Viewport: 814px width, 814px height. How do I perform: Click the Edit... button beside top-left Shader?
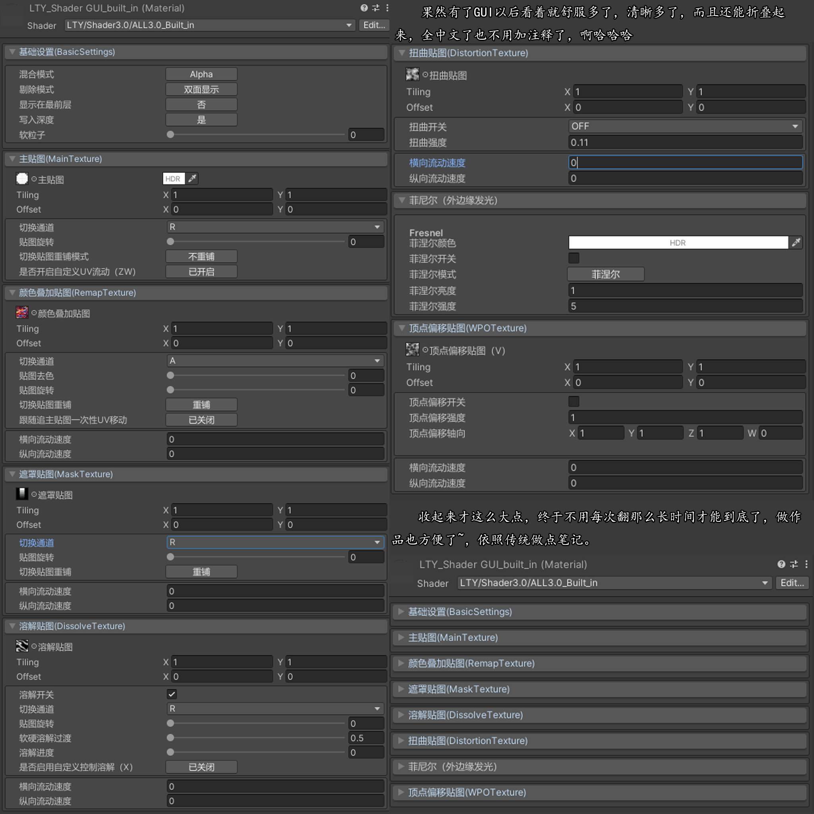tap(374, 25)
